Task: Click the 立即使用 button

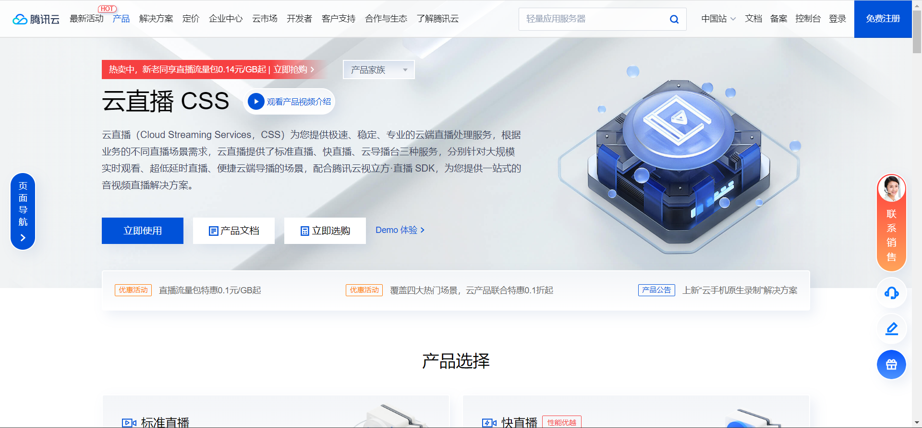Action: point(143,231)
